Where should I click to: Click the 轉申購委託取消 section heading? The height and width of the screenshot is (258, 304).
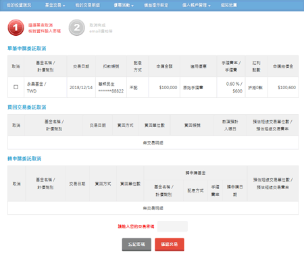24,159
